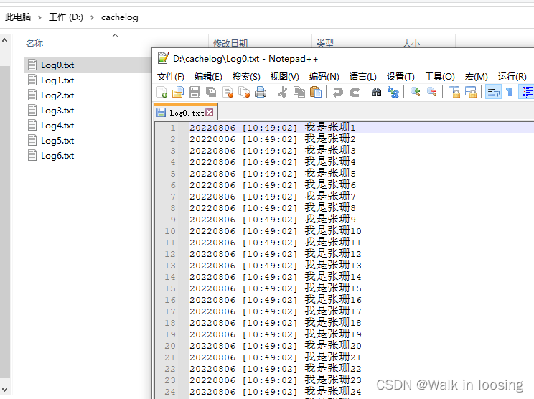Click the Cut scissors icon
The image size is (534, 399).
(282, 92)
